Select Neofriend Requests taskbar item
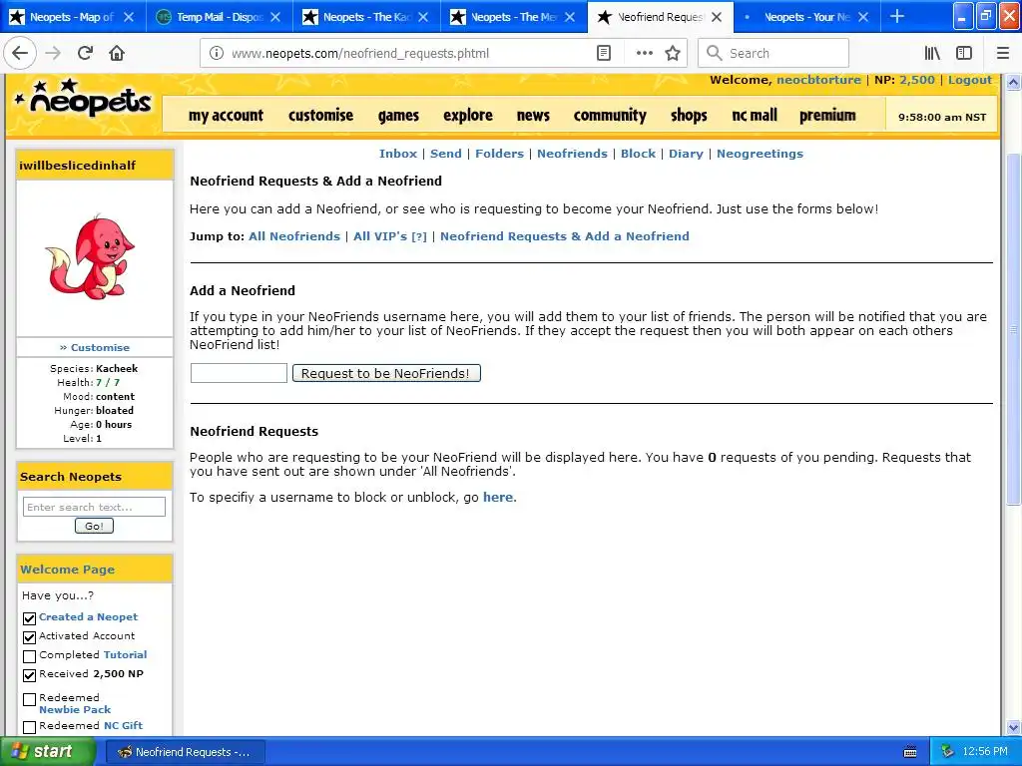Viewport: 1022px width, 766px height. pyautogui.click(x=185, y=752)
